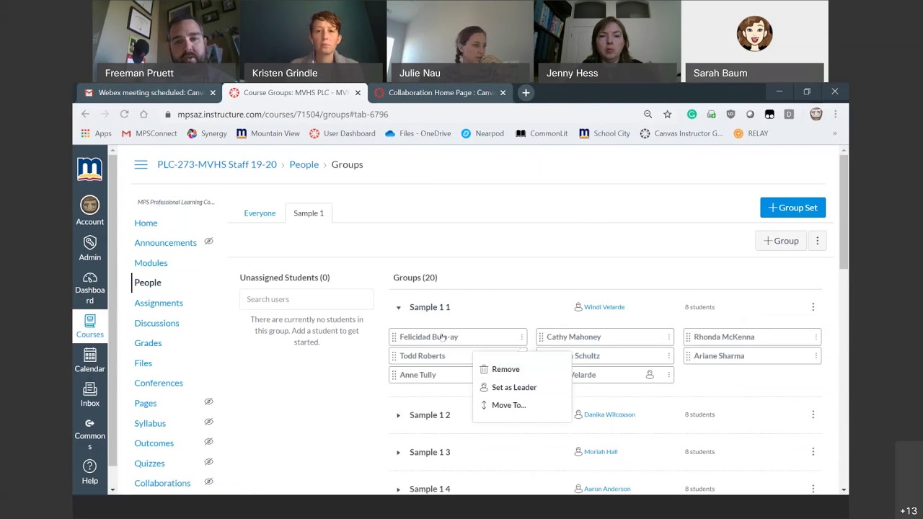Open the group set options kebab beside +Group

pos(817,241)
